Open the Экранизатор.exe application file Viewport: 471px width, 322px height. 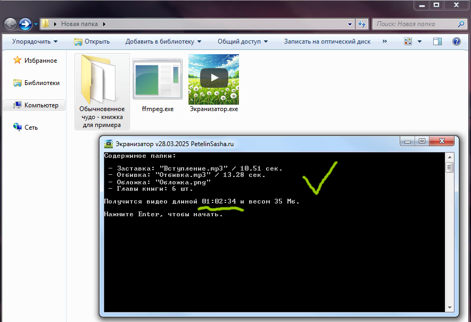click(213, 80)
